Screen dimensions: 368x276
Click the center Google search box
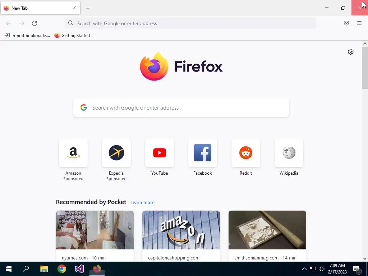tap(181, 108)
